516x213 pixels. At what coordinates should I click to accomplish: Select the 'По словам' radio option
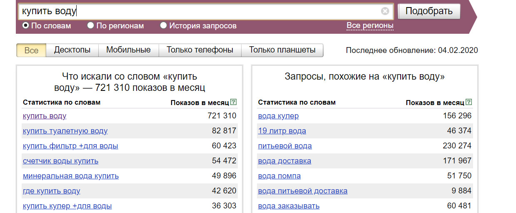26,26
